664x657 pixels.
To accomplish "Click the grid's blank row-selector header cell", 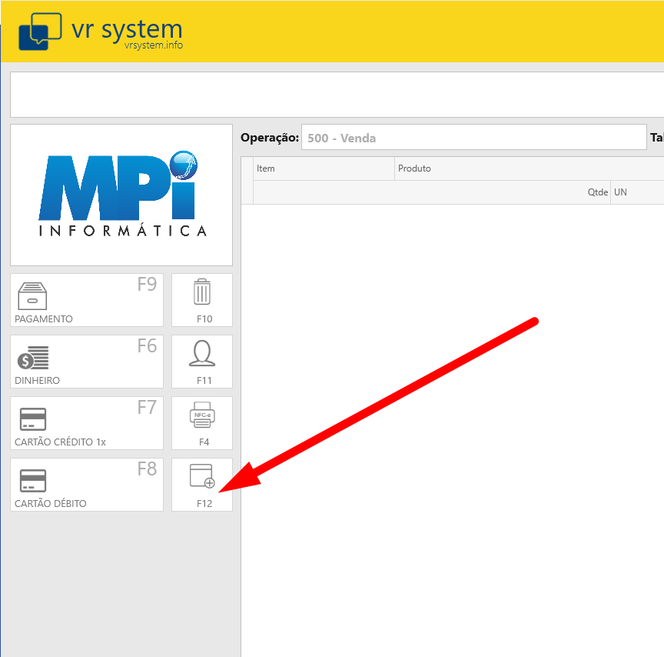I will (247, 180).
